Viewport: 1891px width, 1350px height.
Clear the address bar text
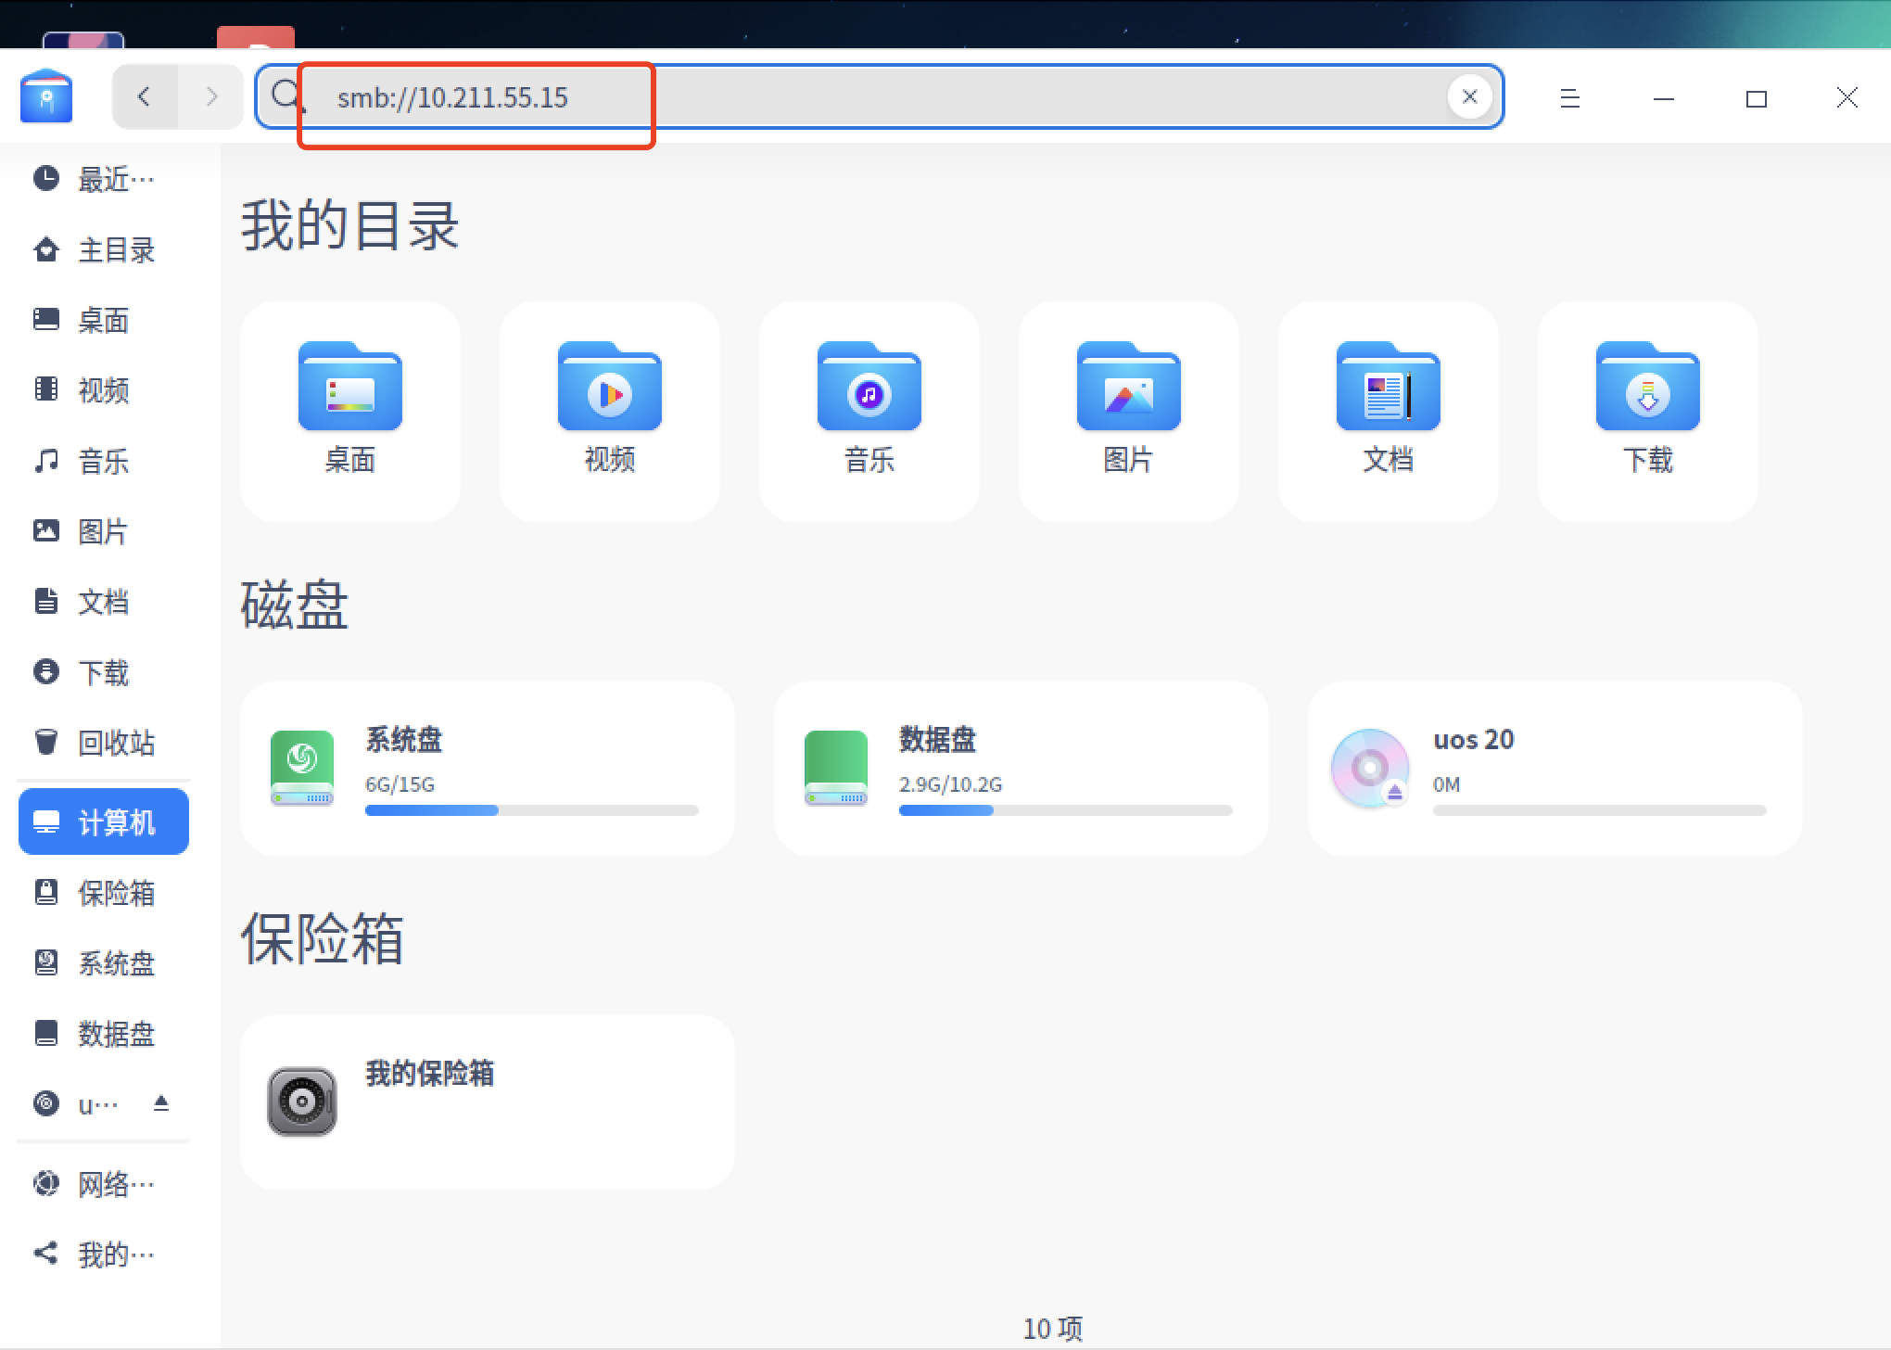tap(1469, 96)
